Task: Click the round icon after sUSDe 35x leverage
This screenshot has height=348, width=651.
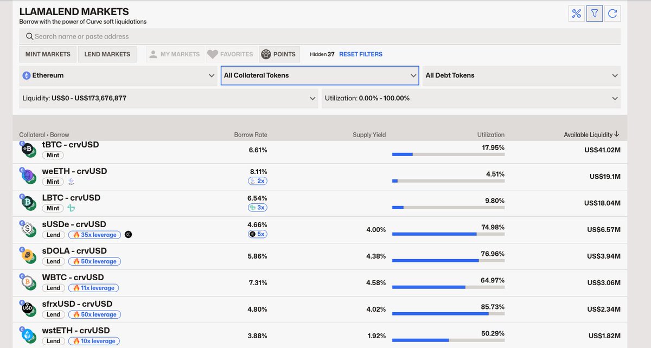Action: [129, 235]
